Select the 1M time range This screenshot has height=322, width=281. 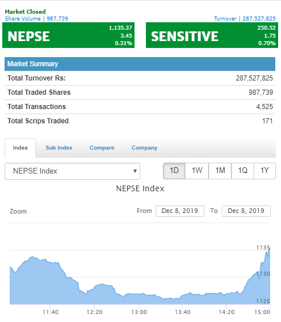[x=220, y=171]
